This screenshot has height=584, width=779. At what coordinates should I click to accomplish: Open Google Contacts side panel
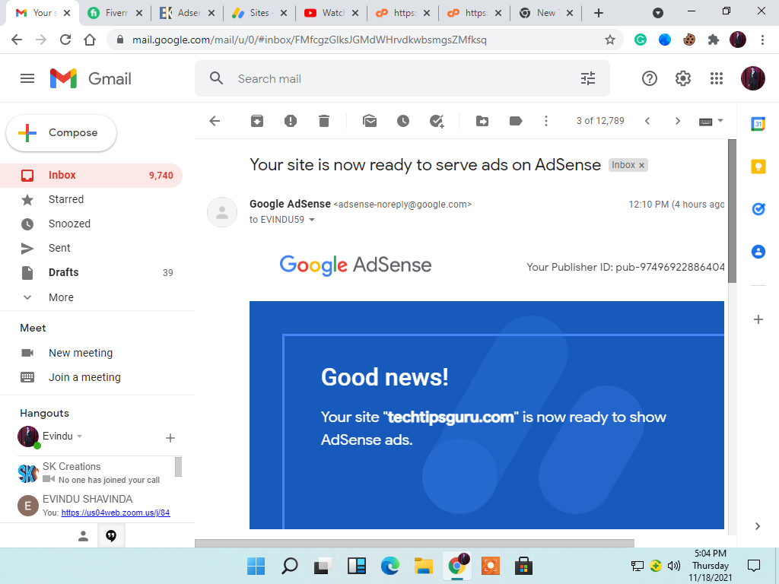(758, 252)
